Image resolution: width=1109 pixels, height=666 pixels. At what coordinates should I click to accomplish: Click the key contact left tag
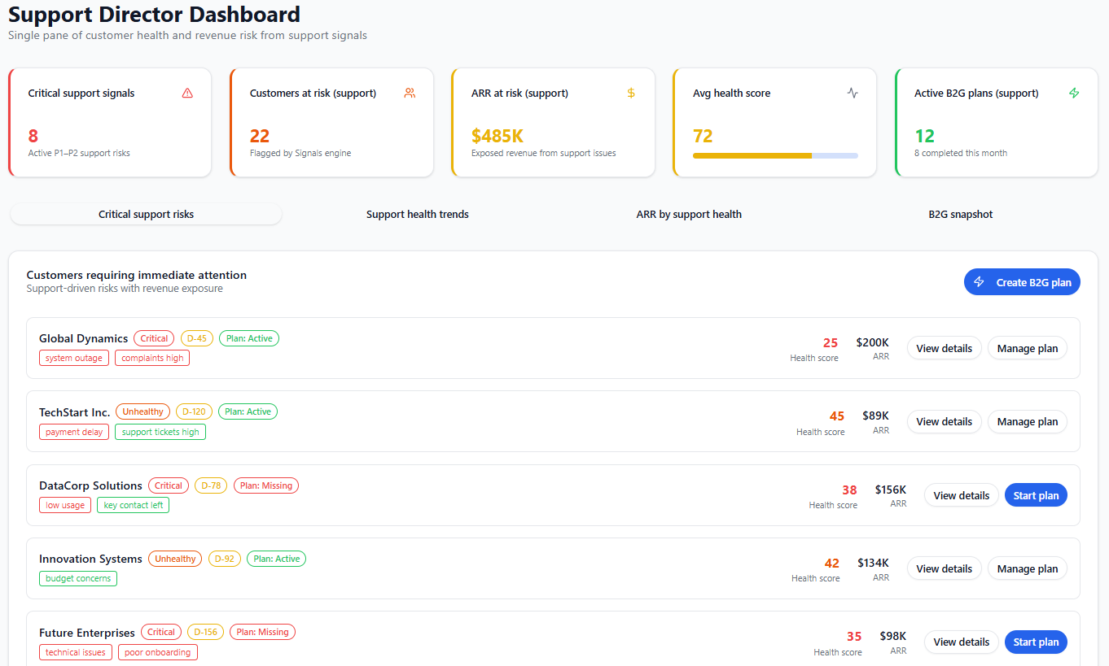coord(134,506)
